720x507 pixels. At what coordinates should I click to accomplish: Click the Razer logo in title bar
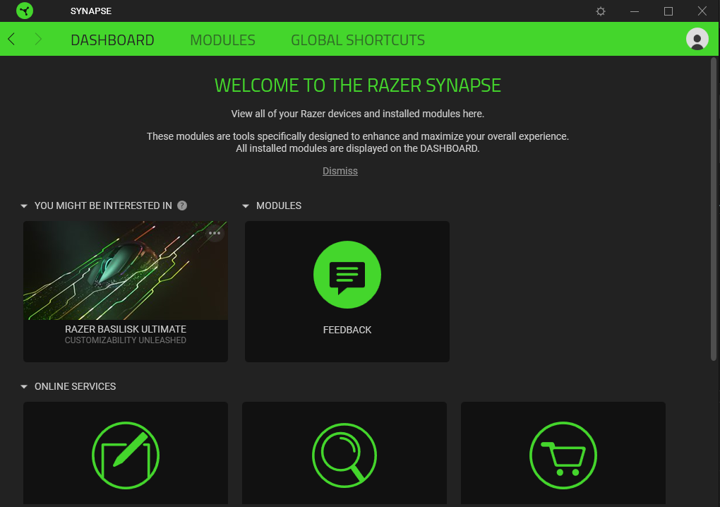pyautogui.click(x=25, y=11)
